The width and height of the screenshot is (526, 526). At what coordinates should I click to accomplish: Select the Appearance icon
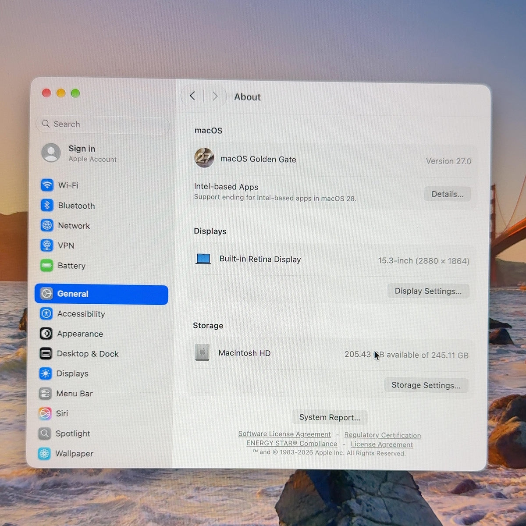pyautogui.click(x=46, y=334)
